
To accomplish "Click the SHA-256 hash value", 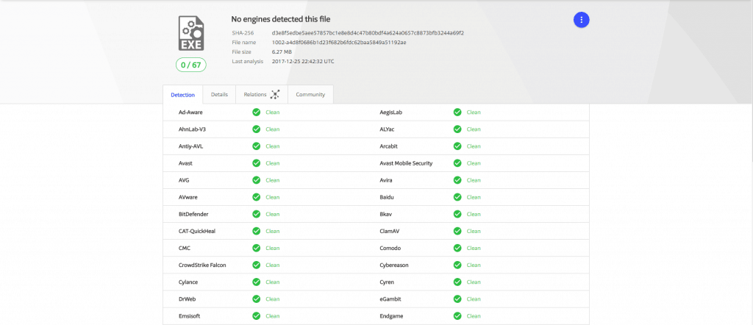I will [x=368, y=33].
